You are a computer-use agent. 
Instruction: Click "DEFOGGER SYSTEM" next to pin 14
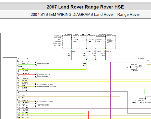[x=45, y=101]
